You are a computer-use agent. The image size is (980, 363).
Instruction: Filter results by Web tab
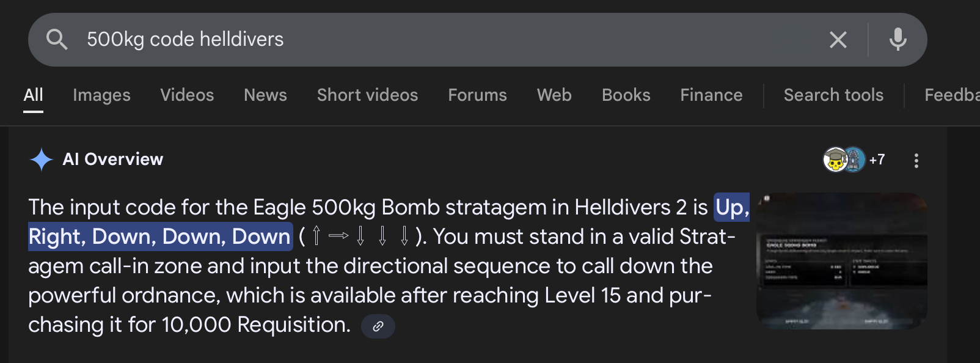[x=554, y=95]
